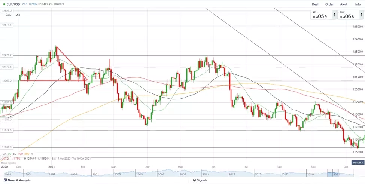365x184 pixels.
Task: Click the 12177.3 horizontal line label
Action: (x=7, y=67)
